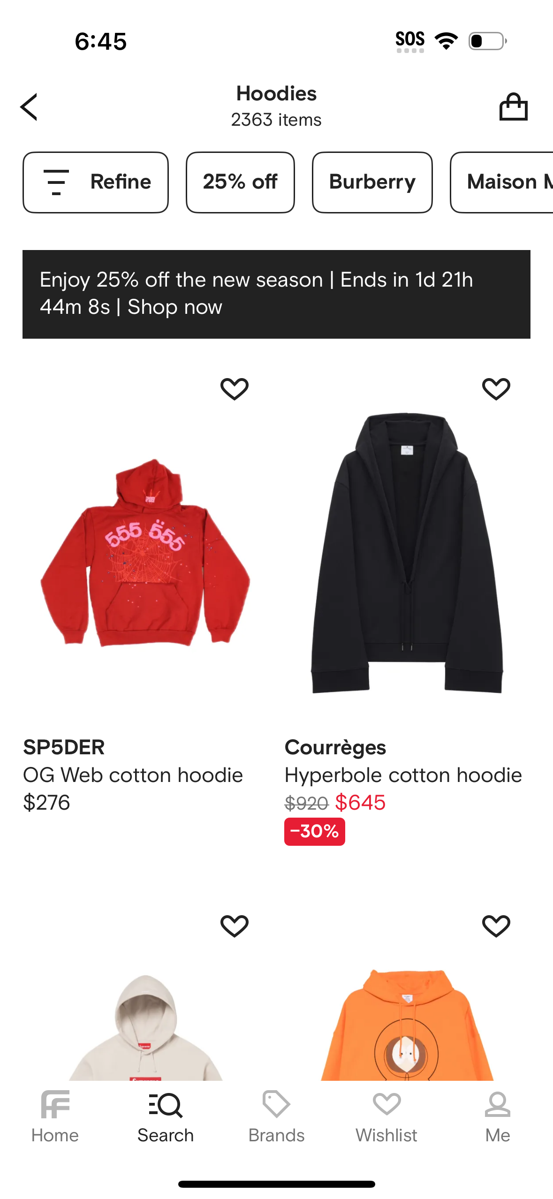The width and height of the screenshot is (553, 1199).
Task: Open the Wishlist heart tab
Action: click(x=386, y=1117)
